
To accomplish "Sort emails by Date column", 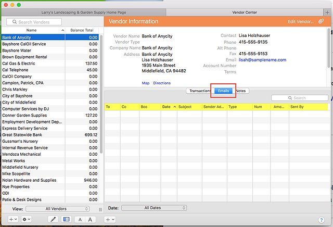I will point(169,107).
